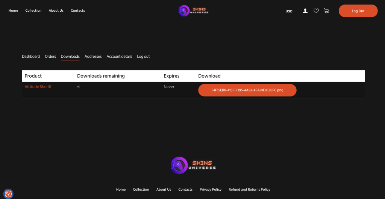Screen dimensions: 385x199
Task: Switch to the Dashboard account tab
Action: click(31, 57)
